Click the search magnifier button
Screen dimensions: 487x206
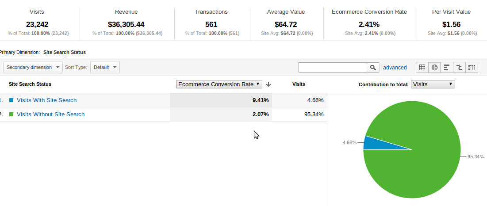tap(373, 68)
